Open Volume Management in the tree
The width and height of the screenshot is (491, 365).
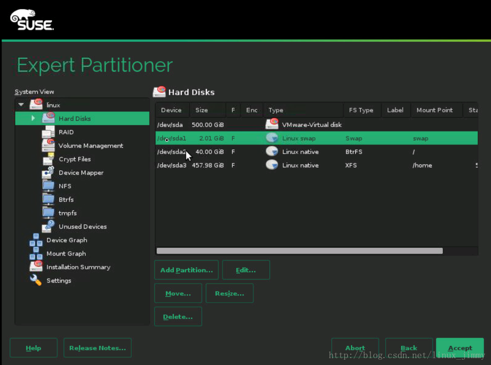coord(91,146)
